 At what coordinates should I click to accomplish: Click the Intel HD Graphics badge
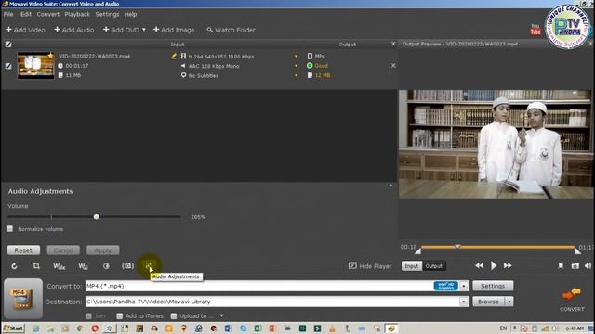pyautogui.click(x=446, y=286)
